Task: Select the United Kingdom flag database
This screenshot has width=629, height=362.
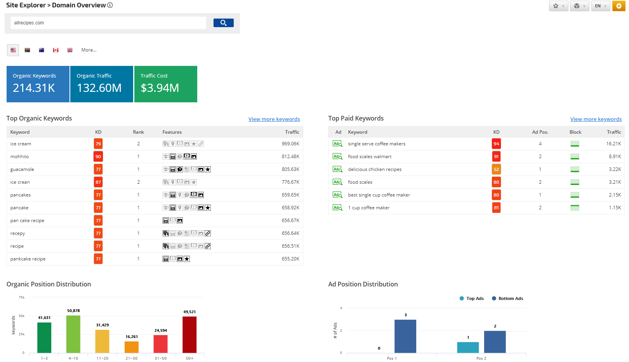Action: [x=70, y=50]
